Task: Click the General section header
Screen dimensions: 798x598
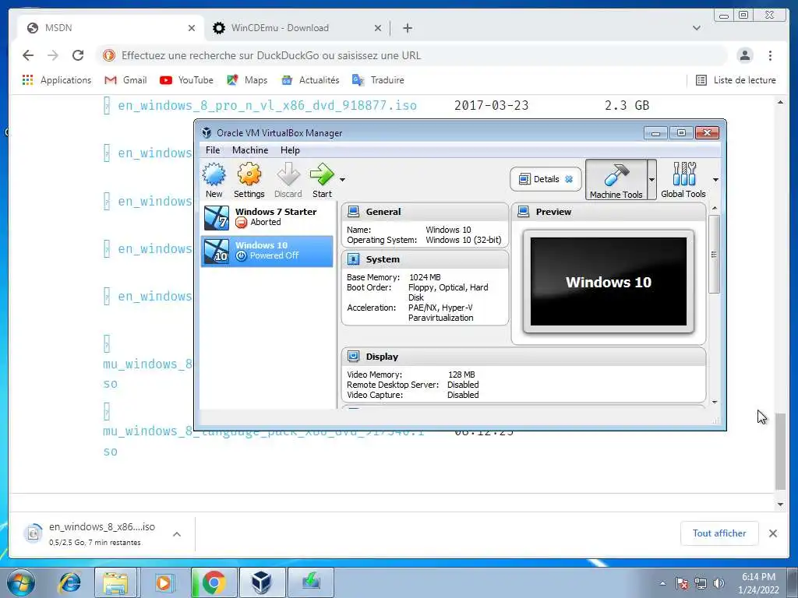Action: pos(425,212)
